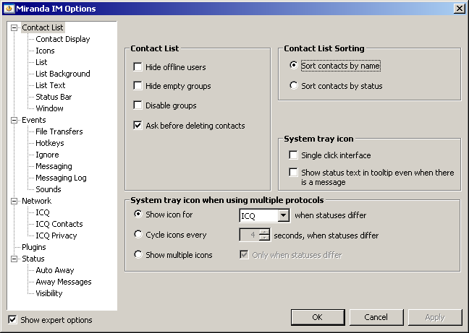Collapse the Contact List tree node
This screenshot has height=333, width=469.
(x=14, y=27)
